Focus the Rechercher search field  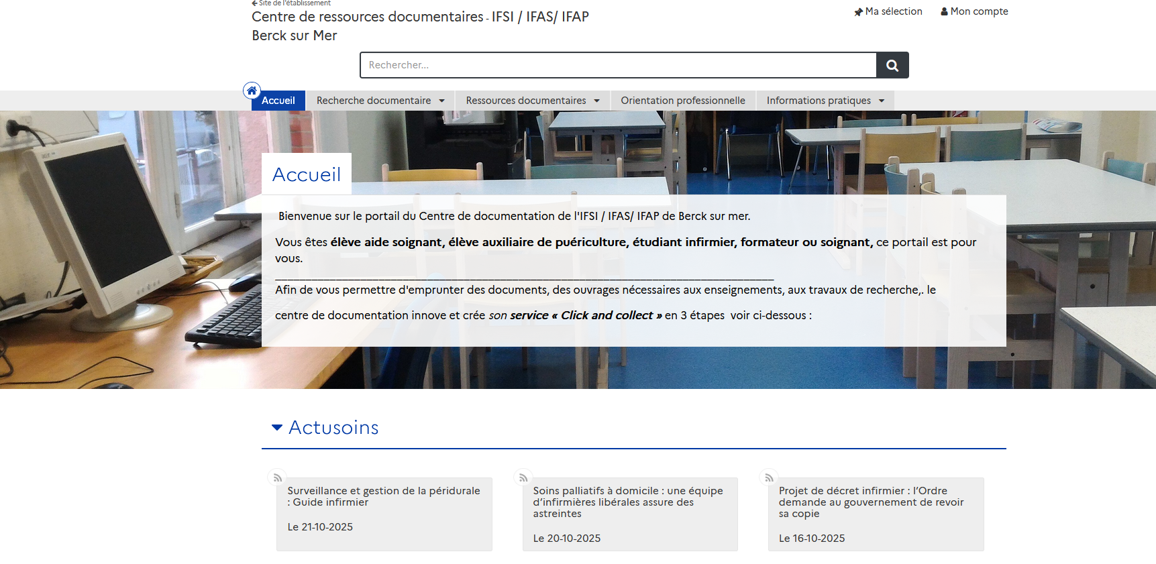point(617,65)
